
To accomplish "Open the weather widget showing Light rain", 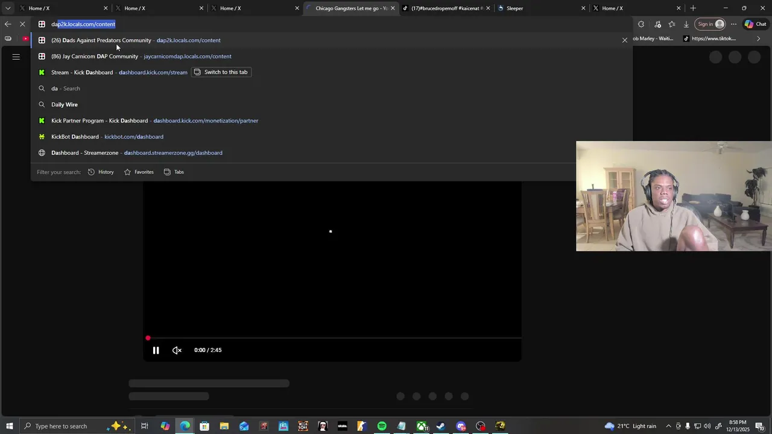I will 630,426.
